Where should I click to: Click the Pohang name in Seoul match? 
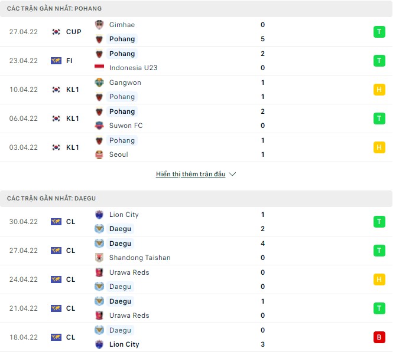[x=122, y=140]
